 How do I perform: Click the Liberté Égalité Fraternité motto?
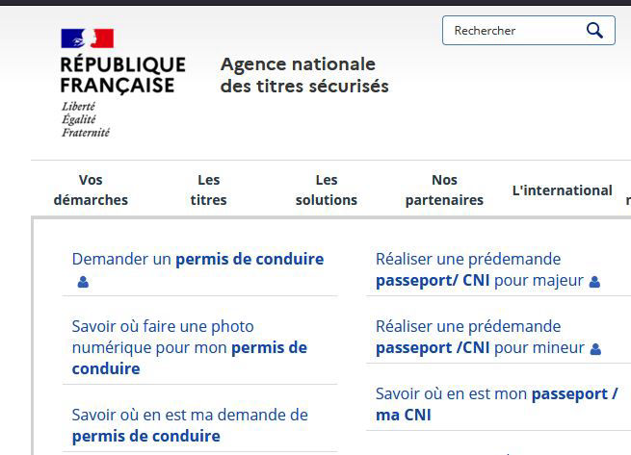tap(86, 119)
